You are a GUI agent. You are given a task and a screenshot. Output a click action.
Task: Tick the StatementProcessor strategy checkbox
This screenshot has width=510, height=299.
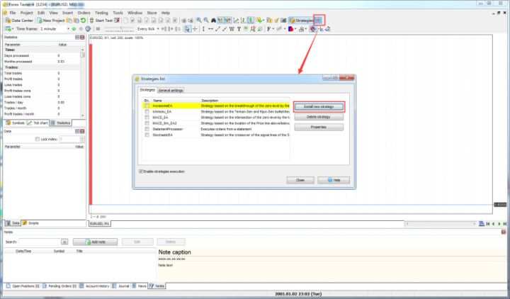pyautogui.click(x=147, y=129)
